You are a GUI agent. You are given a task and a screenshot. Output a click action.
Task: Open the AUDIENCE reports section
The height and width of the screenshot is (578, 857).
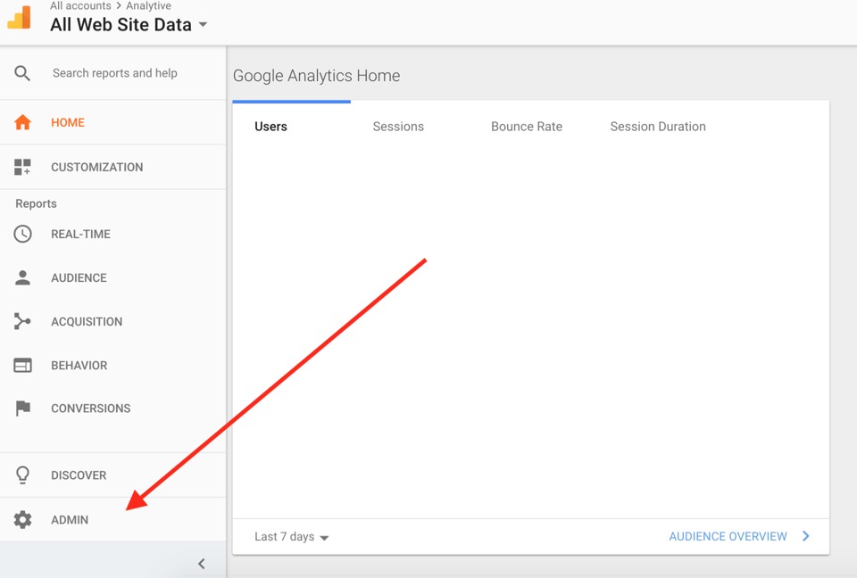112,277
